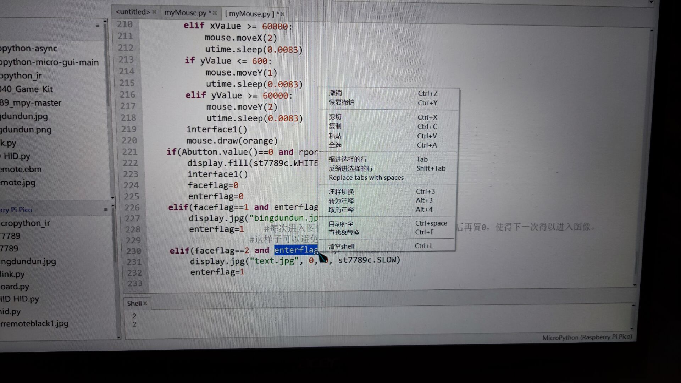The width and height of the screenshot is (681, 383).
Task: Close the <untitled> editor tab
Action: click(154, 12)
